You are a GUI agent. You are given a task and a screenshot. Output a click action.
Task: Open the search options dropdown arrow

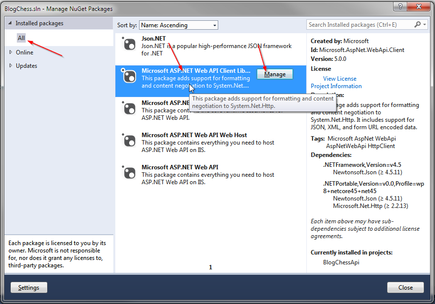pyautogui.click(x=425, y=25)
